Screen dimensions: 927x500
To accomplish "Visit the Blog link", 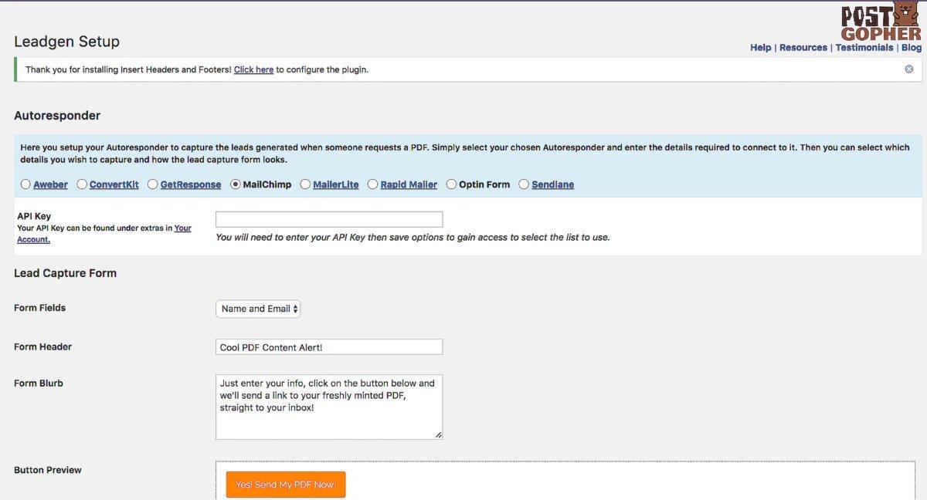I will click(912, 48).
